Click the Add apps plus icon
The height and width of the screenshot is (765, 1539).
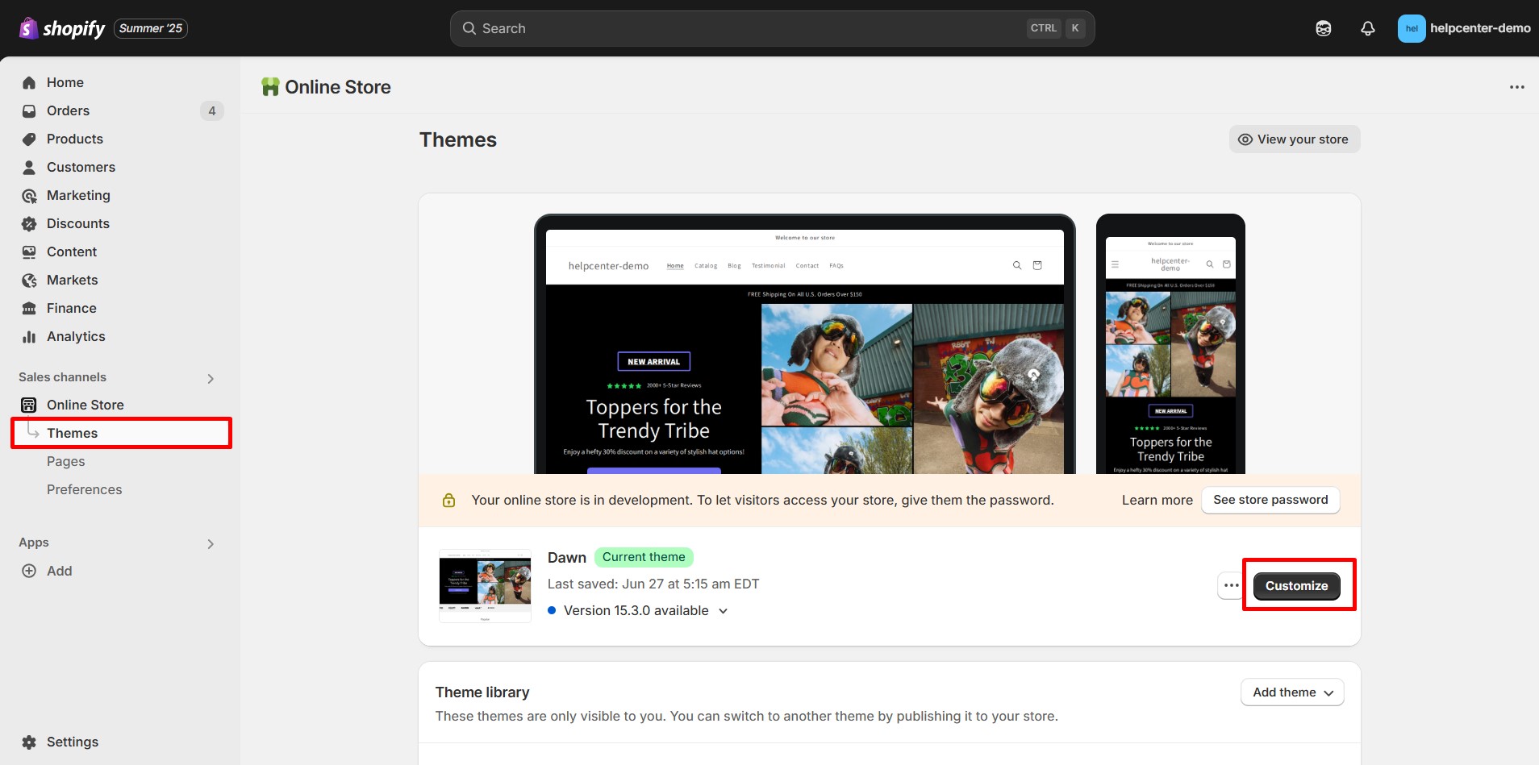click(29, 571)
